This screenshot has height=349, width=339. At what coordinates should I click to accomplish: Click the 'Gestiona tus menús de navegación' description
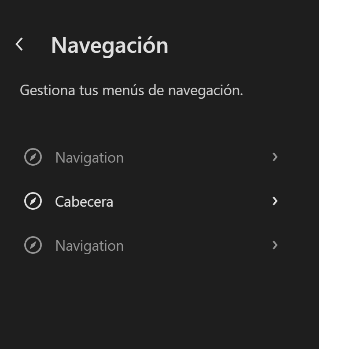click(131, 91)
